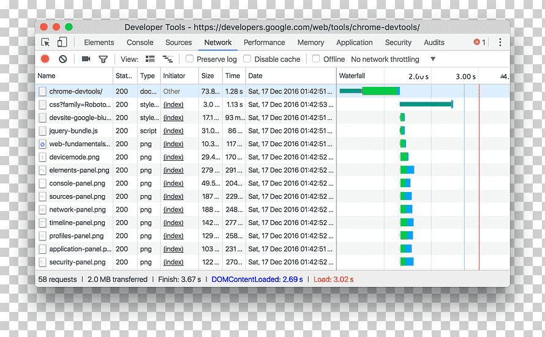Toggle the device toolbar icon
This screenshot has width=545, height=337.
tap(62, 42)
